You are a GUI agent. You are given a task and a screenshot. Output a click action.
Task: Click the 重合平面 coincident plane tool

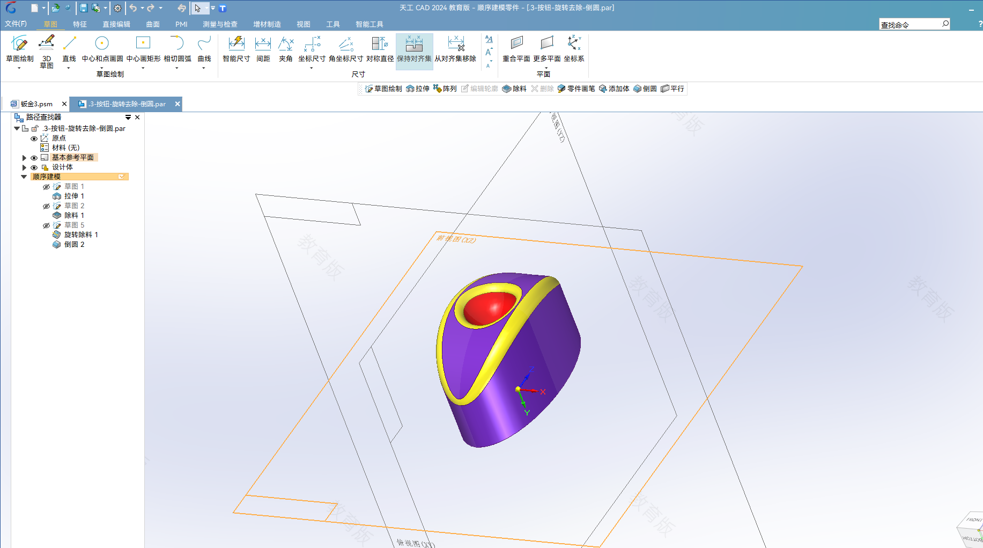point(516,49)
